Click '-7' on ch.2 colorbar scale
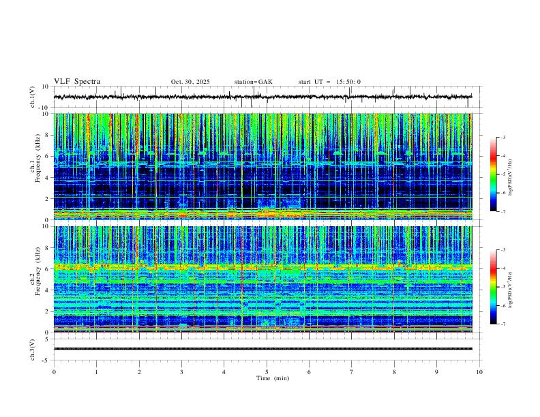Viewport: 540px width, 417px height. pyautogui.click(x=502, y=324)
